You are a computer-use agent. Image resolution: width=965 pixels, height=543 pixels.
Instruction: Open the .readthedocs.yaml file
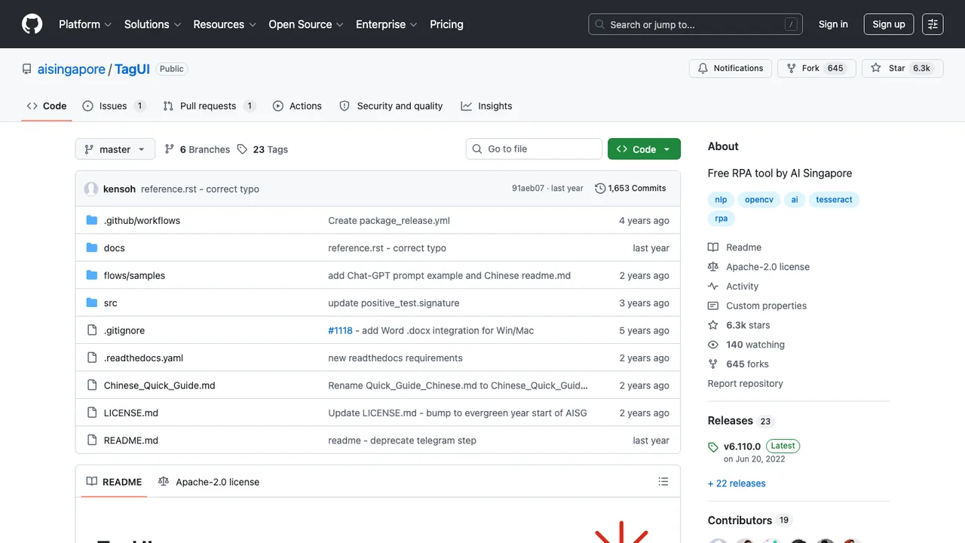click(143, 358)
